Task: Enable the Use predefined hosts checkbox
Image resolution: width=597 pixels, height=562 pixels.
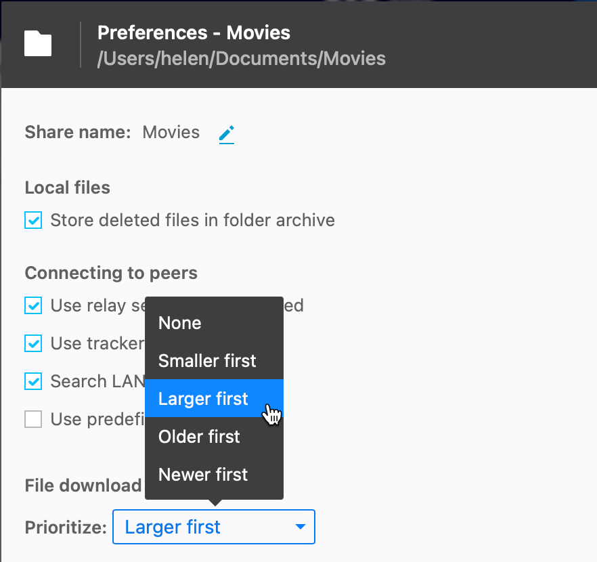Action: pos(32,419)
